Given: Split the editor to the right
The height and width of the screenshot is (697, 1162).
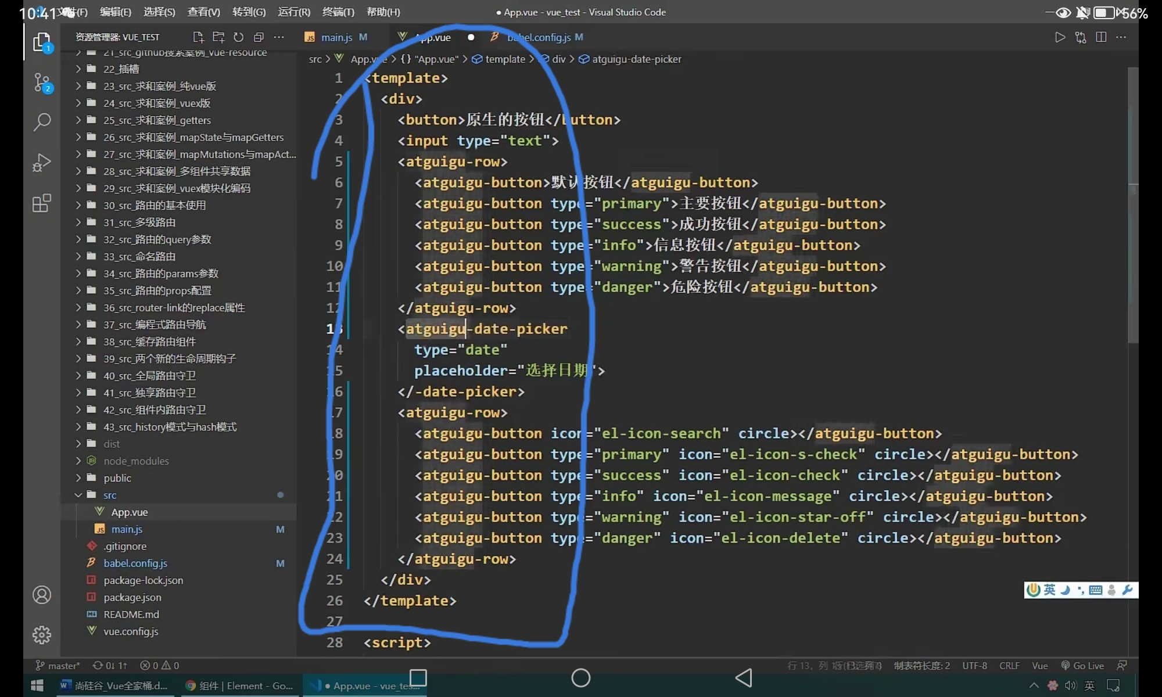Looking at the screenshot, I should 1100,37.
